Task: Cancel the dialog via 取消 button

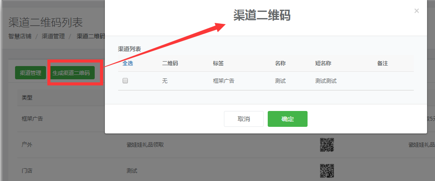Action: [x=243, y=119]
